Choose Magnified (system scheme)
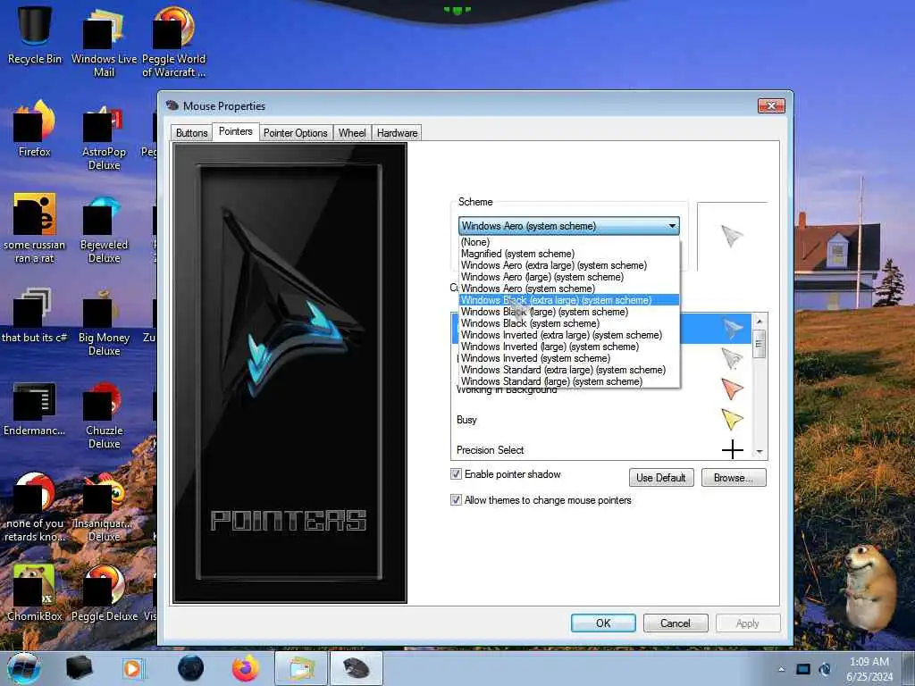The width and height of the screenshot is (915, 686). tap(569, 254)
